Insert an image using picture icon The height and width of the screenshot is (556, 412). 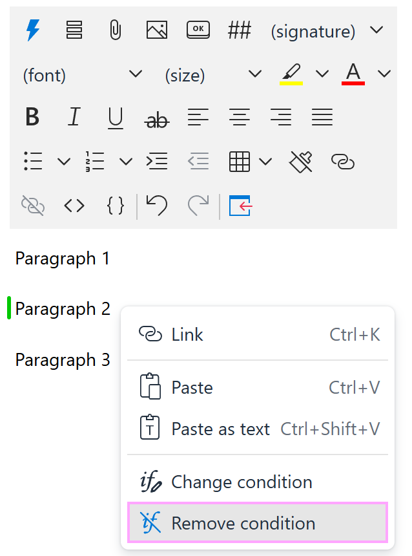(157, 30)
